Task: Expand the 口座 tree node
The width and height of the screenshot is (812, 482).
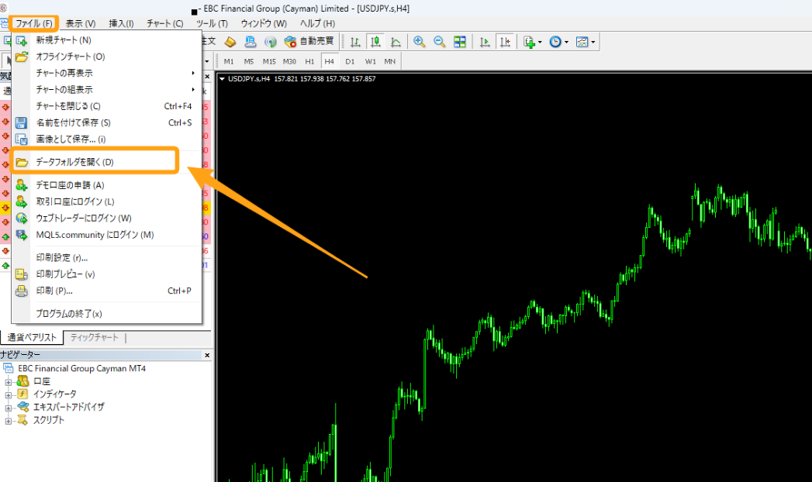Action: [x=9, y=383]
